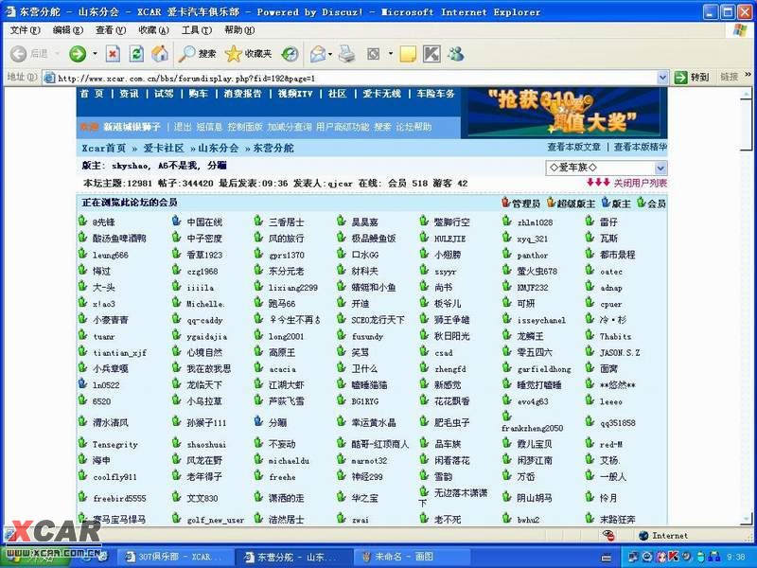Screen dimensions: 757x568
Task: Click the 9:38 system tray clock
Action: coord(736,557)
